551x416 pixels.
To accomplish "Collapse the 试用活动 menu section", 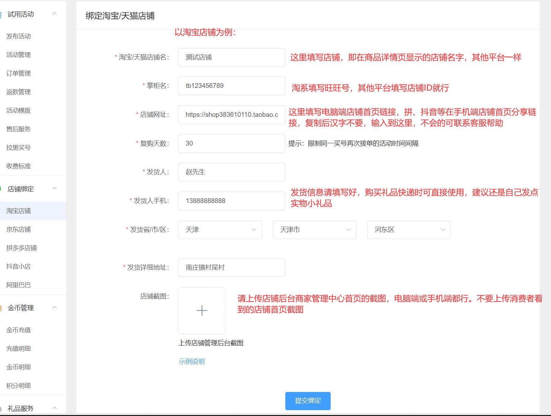I will [x=54, y=14].
